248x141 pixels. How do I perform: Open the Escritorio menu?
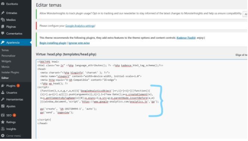(12, 4)
